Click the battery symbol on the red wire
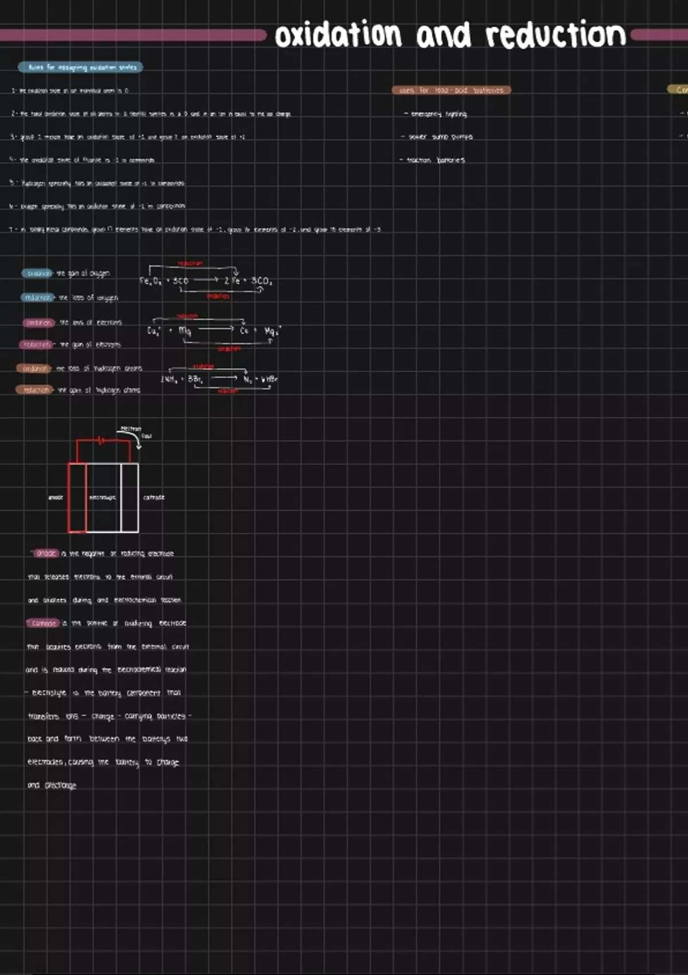688x975 pixels. pos(101,440)
